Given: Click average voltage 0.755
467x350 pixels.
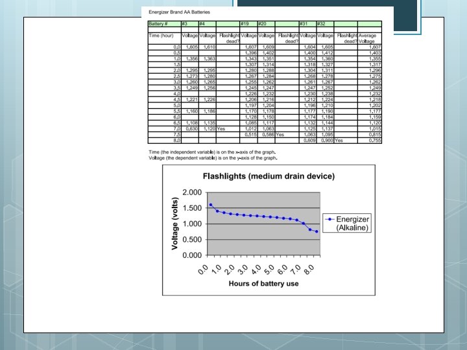Looking at the screenshot, I should [370, 141].
